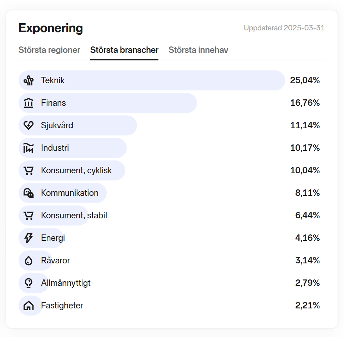The image size is (344, 337).
Task: Click the Kommunikation chat bubble icon
Action: tap(29, 193)
